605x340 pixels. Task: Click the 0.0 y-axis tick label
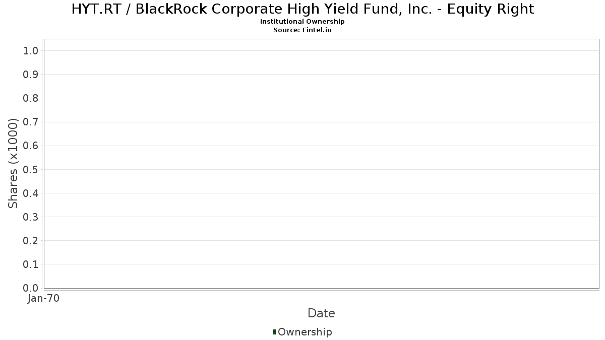pos(31,288)
